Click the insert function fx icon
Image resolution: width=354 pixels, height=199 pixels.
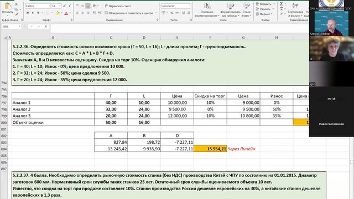pyautogui.click(x=46, y=27)
